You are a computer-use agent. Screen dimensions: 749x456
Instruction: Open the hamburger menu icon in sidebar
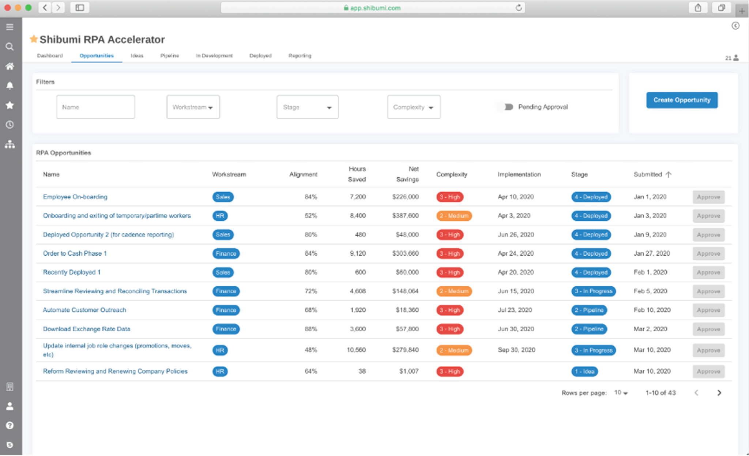[x=10, y=27]
